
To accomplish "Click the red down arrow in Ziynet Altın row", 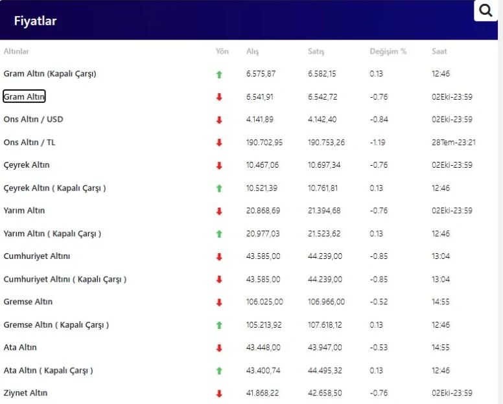I will (x=219, y=394).
